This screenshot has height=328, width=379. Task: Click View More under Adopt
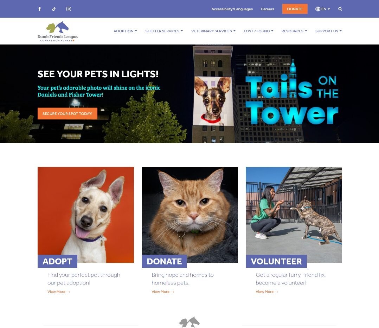point(59,291)
